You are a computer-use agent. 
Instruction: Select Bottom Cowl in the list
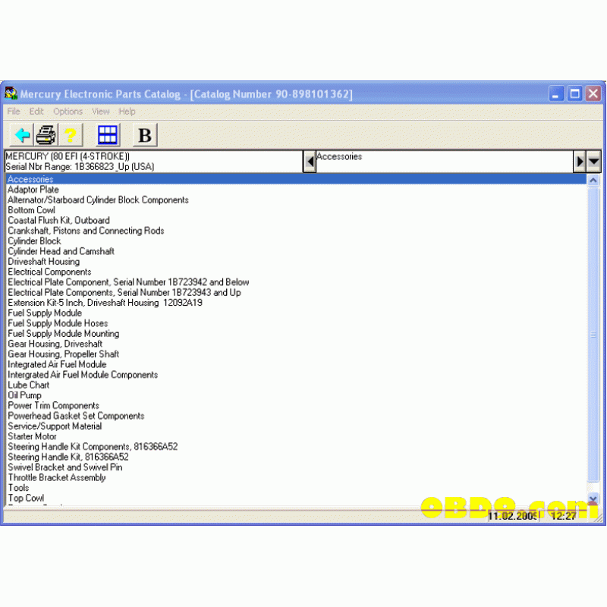(x=32, y=210)
